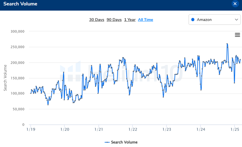The width and height of the screenshot is (242, 147).
Task: Click the blue dot beside Amazon
Action: [192, 20]
